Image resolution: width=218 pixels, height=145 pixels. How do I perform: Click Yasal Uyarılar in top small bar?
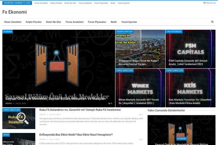point(124,3)
